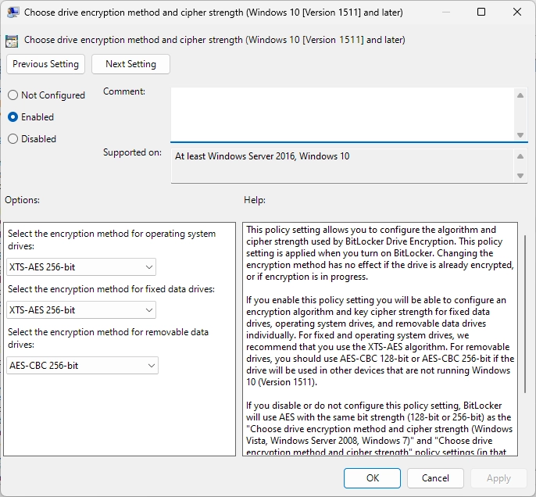Expand fixed data drives encryption dropdown

click(81, 310)
